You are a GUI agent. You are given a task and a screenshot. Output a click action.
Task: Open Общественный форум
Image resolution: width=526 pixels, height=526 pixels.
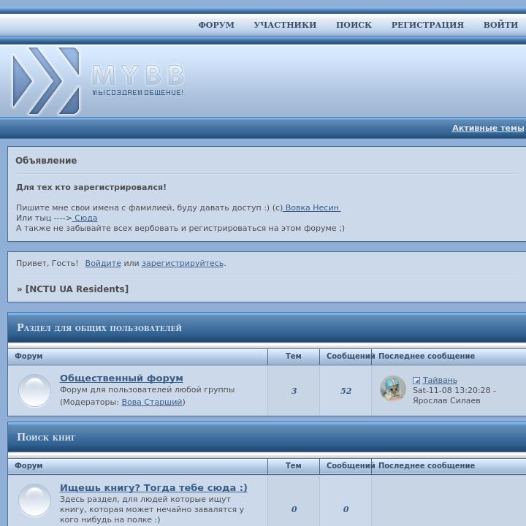tap(121, 378)
